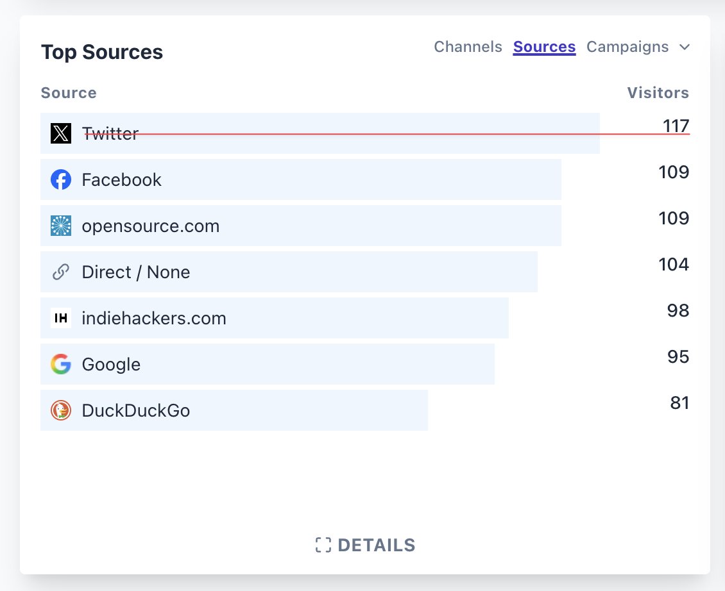Viewport: 725px width, 591px height.
Task: Click opensource.com's visitor count 109
Action: coord(674,218)
